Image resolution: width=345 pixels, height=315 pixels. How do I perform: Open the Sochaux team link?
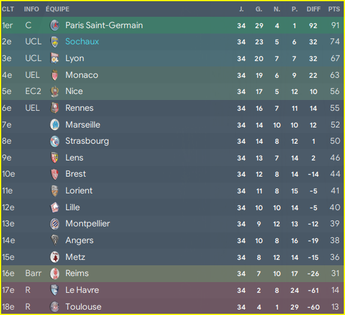pyautogui.click(x=82, y=41)
